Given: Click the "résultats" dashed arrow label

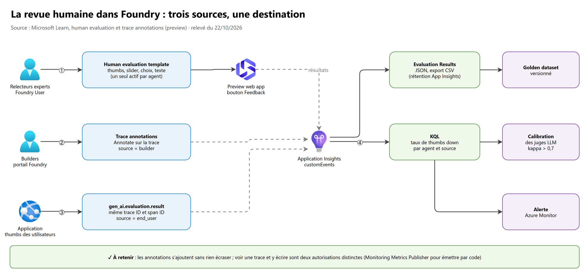Looking at the screenshot, I should click(318, 70).
